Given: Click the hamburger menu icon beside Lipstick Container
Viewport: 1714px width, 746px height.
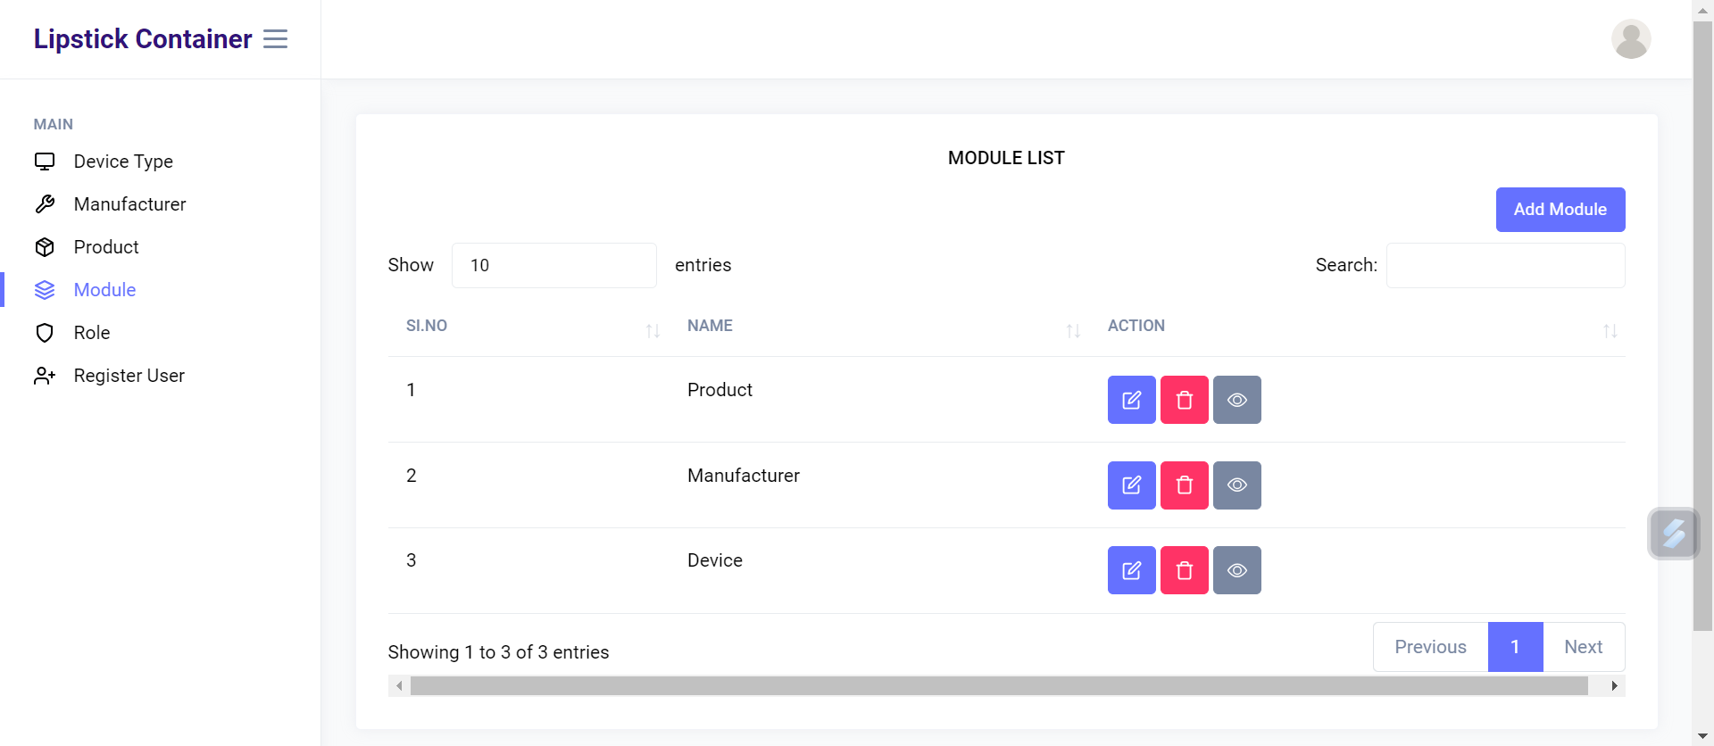Looking at the screenshot, I should [x=275, y=39].
